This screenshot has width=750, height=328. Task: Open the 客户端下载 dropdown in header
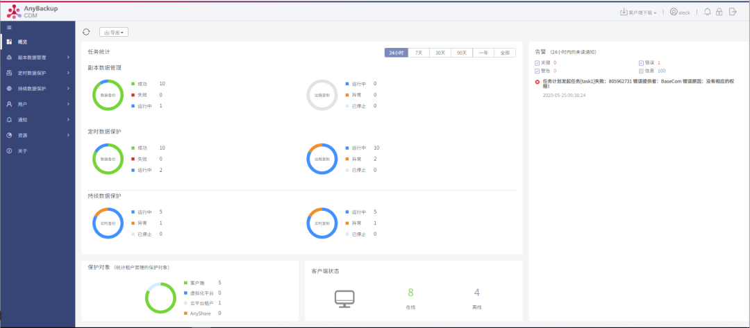638,12
